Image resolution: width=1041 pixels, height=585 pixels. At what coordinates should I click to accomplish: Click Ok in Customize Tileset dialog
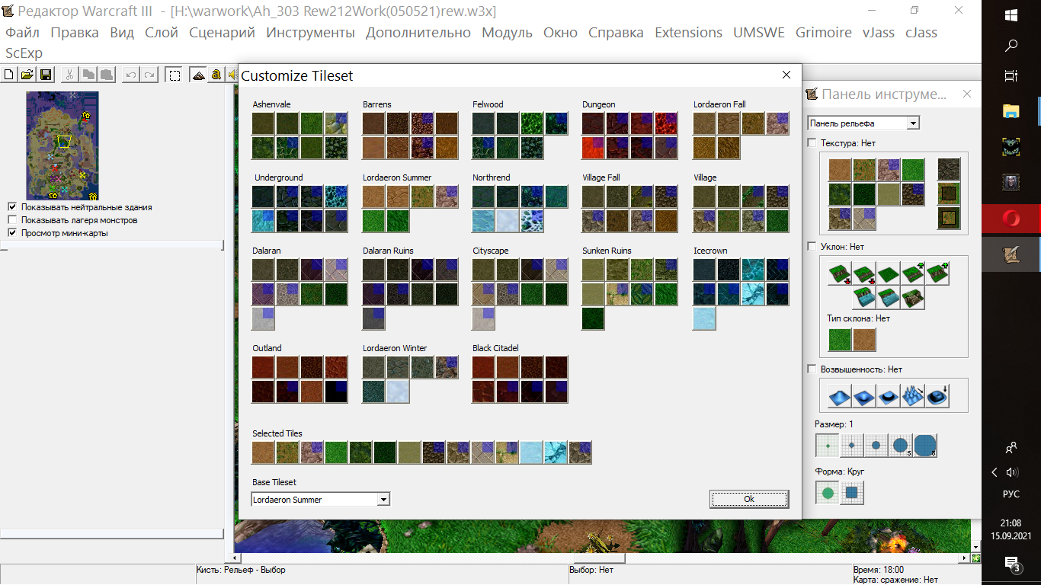pos(749,499)
